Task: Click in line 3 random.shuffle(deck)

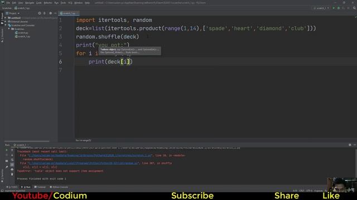Action: pos(108,37)
